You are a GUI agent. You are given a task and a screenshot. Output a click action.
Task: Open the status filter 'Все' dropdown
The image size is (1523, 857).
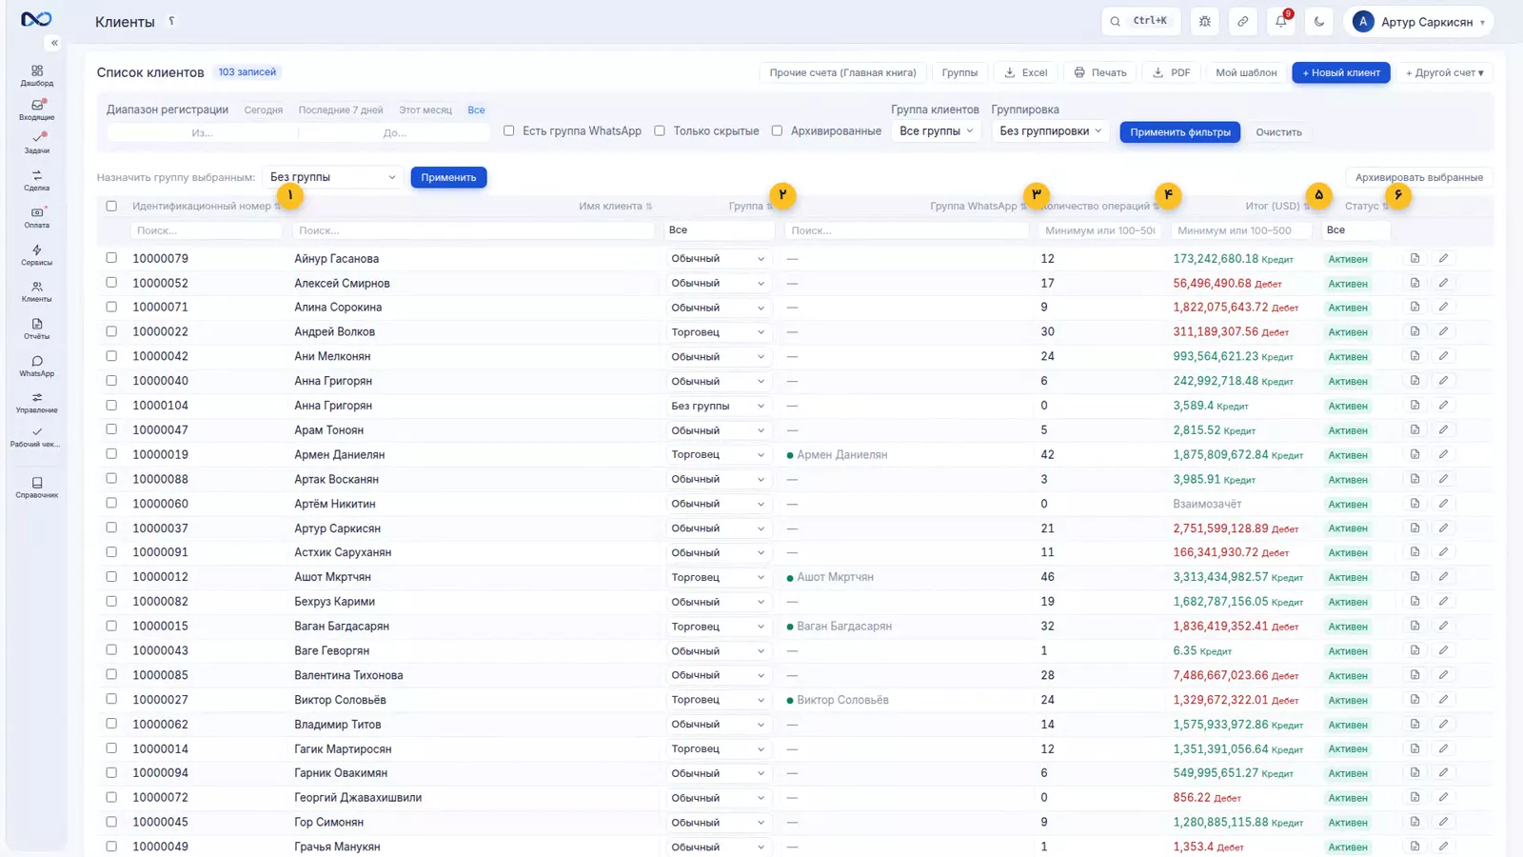[x=1355, y=230]
